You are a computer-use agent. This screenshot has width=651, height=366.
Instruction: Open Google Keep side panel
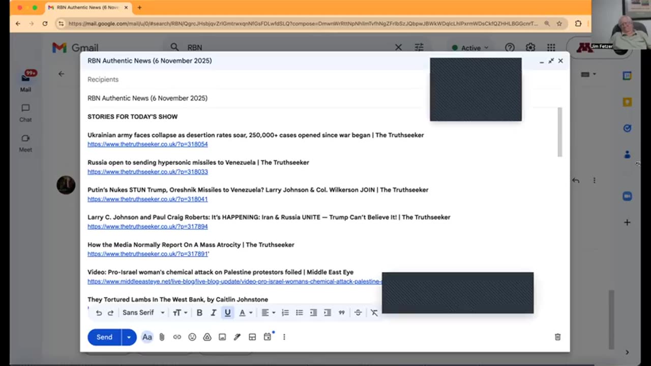627,102
